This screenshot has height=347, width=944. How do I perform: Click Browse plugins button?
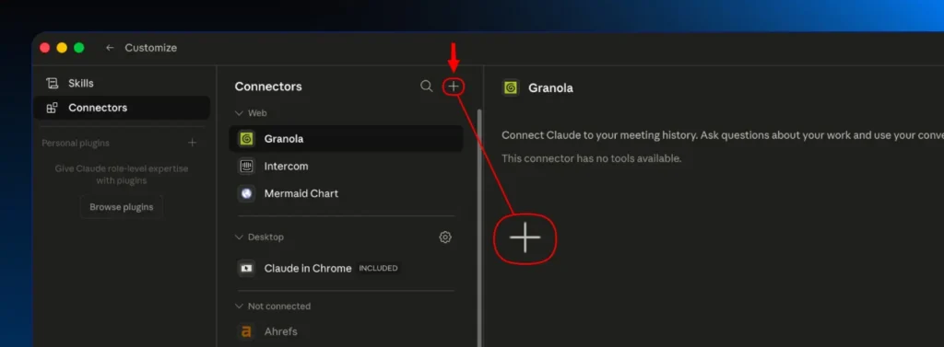[122, 207]
